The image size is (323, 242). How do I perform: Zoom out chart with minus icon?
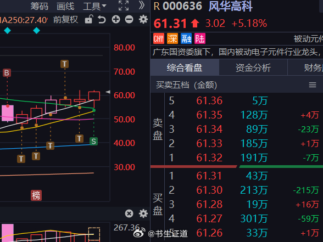(x=129, y=20)
